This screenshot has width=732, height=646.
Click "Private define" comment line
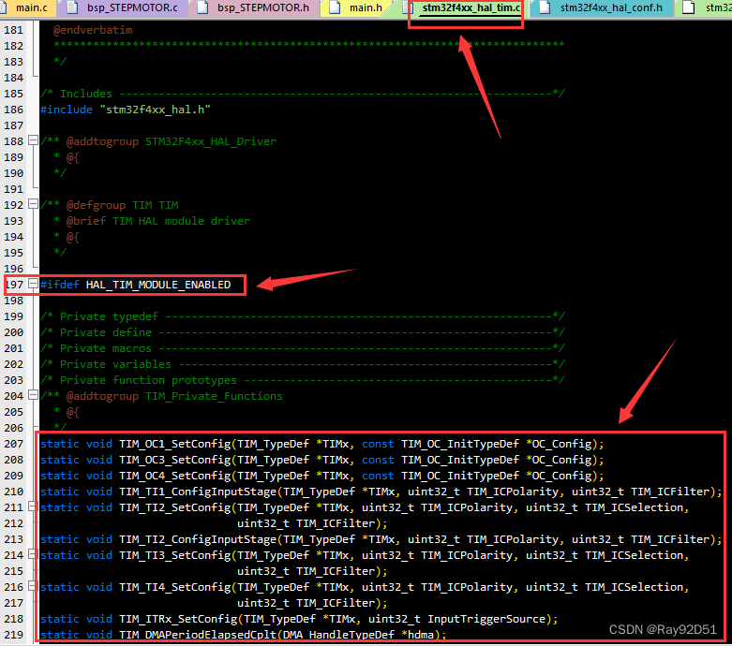coord(303,332)
